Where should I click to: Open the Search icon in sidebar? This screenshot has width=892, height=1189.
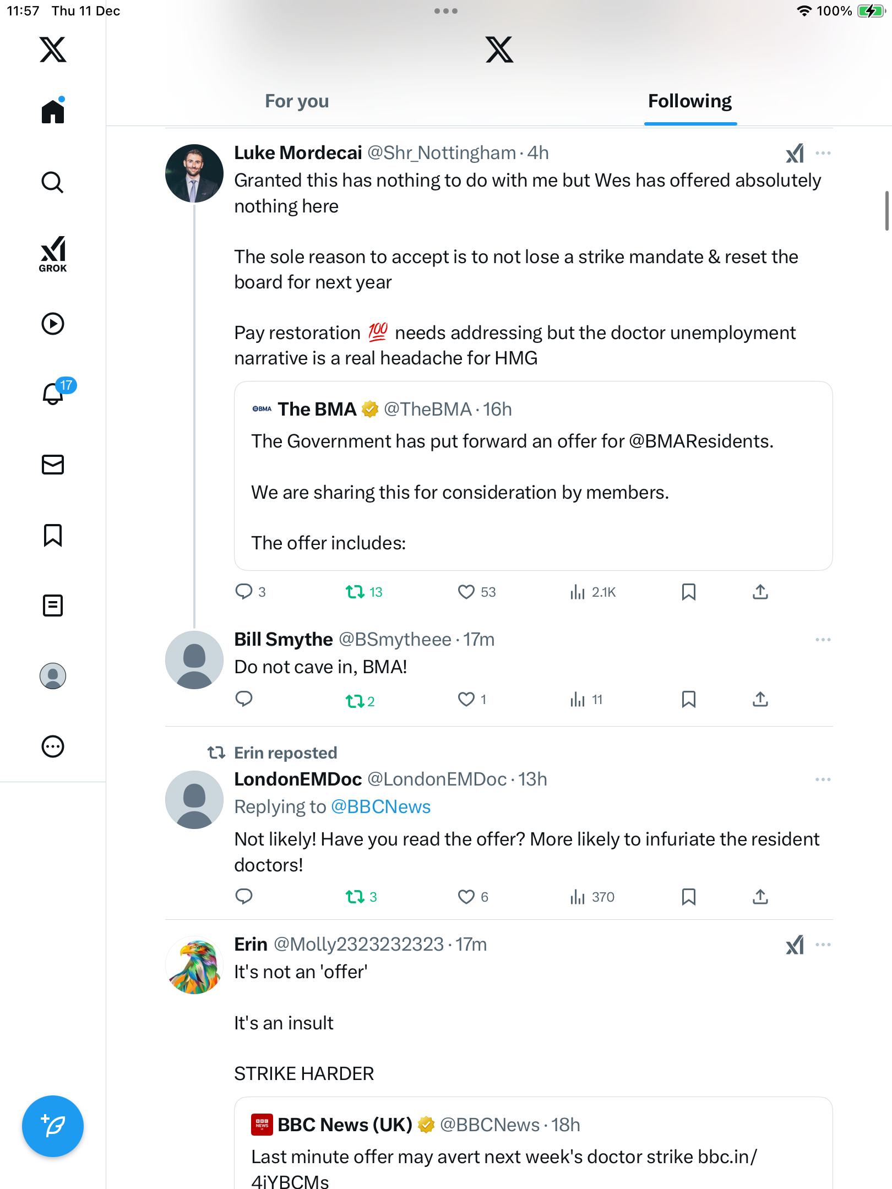53,182
